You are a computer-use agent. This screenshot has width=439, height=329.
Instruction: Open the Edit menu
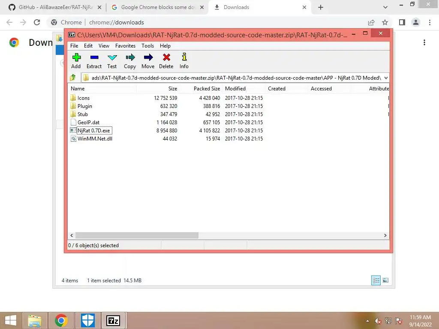(88, 45)
